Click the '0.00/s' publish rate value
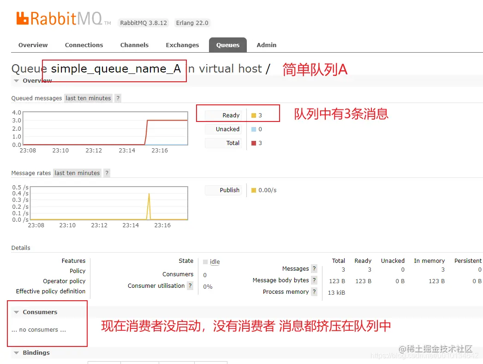This screenshot has height=364, width=483. [268, 190]
